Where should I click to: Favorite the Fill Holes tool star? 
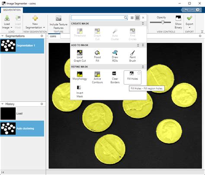click(x=139, y=73)
